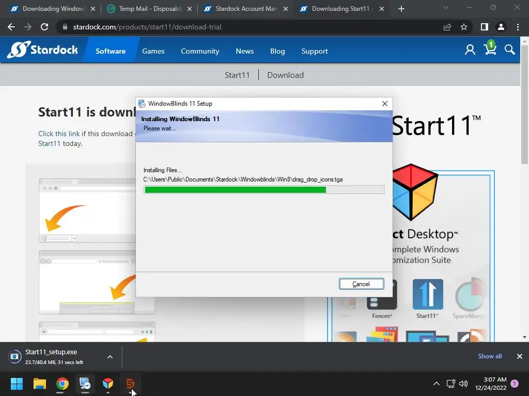Open the Blog page
This screenshot has width=529, height=396.
[x=277, y=51]
